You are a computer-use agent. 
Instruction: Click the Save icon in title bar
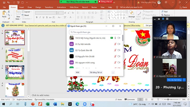coord(4,2)
